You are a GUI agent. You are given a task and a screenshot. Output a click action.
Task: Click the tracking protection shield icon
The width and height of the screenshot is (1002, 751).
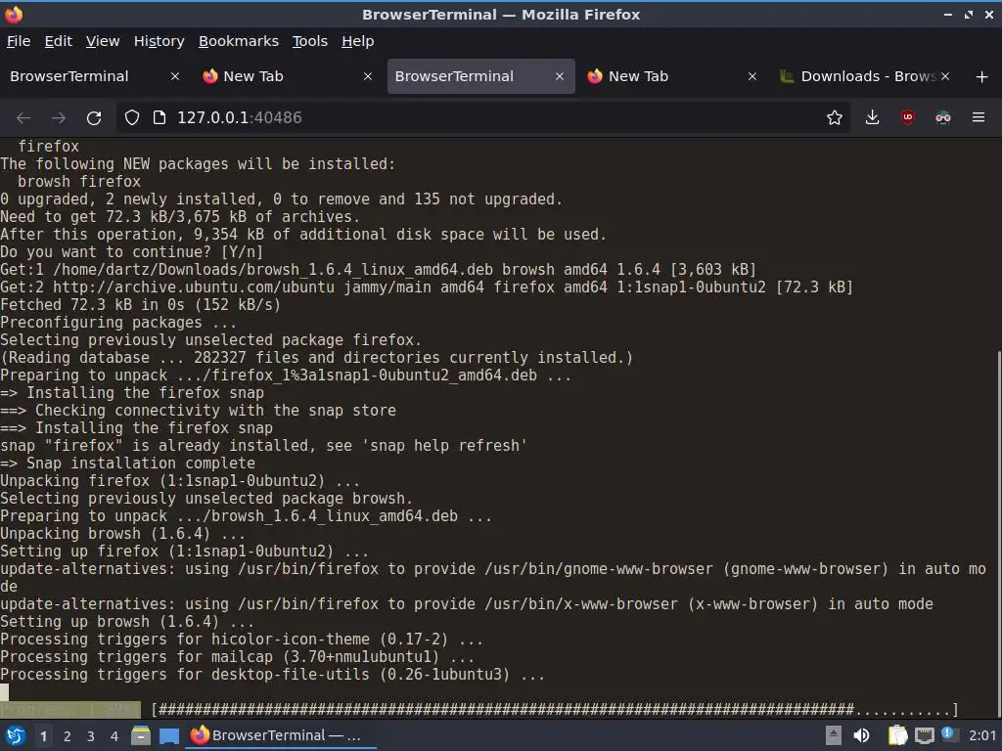[132, 117]
